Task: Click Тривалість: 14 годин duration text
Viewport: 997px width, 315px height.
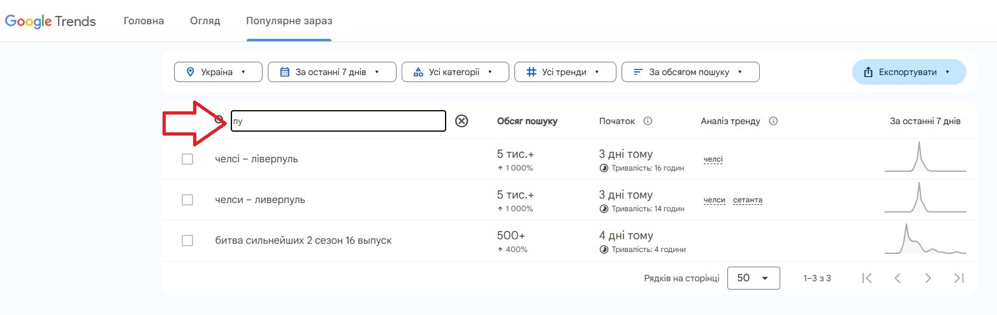Action: [648, 209]
